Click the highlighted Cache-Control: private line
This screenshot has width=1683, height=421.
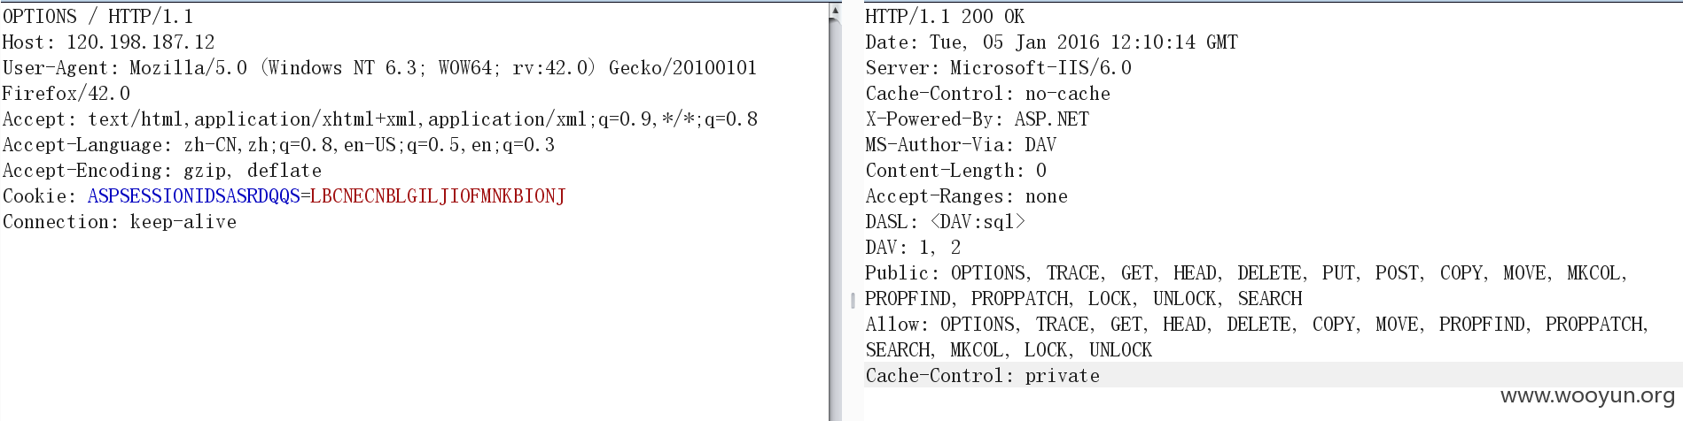coord(982,376)
